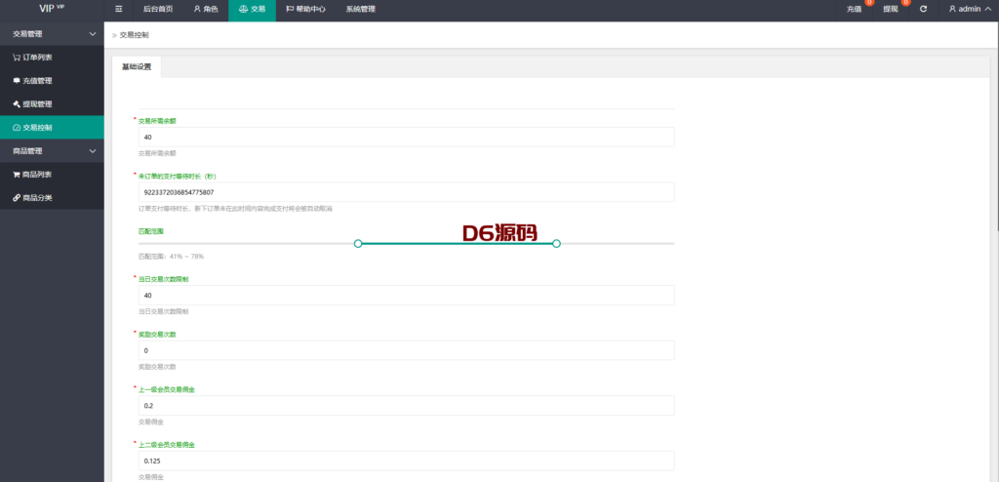Open 商品列表 in the sidebar
This screenshot has width=999, height=482.
click(52, 175)
